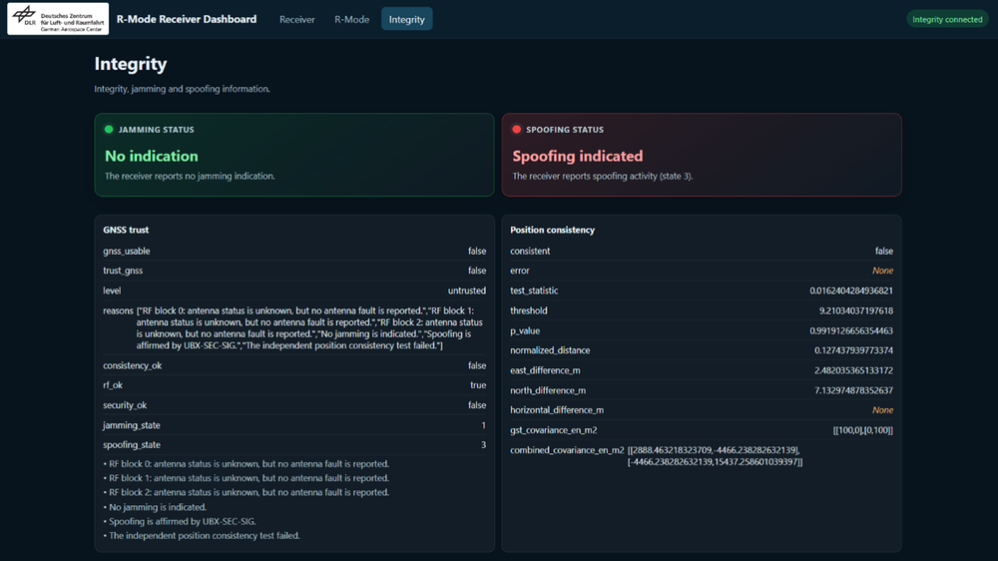Viewport: 998px width, 561px height.
Task: Click the Spoofing indicated heading
Action: pos(577,156)
